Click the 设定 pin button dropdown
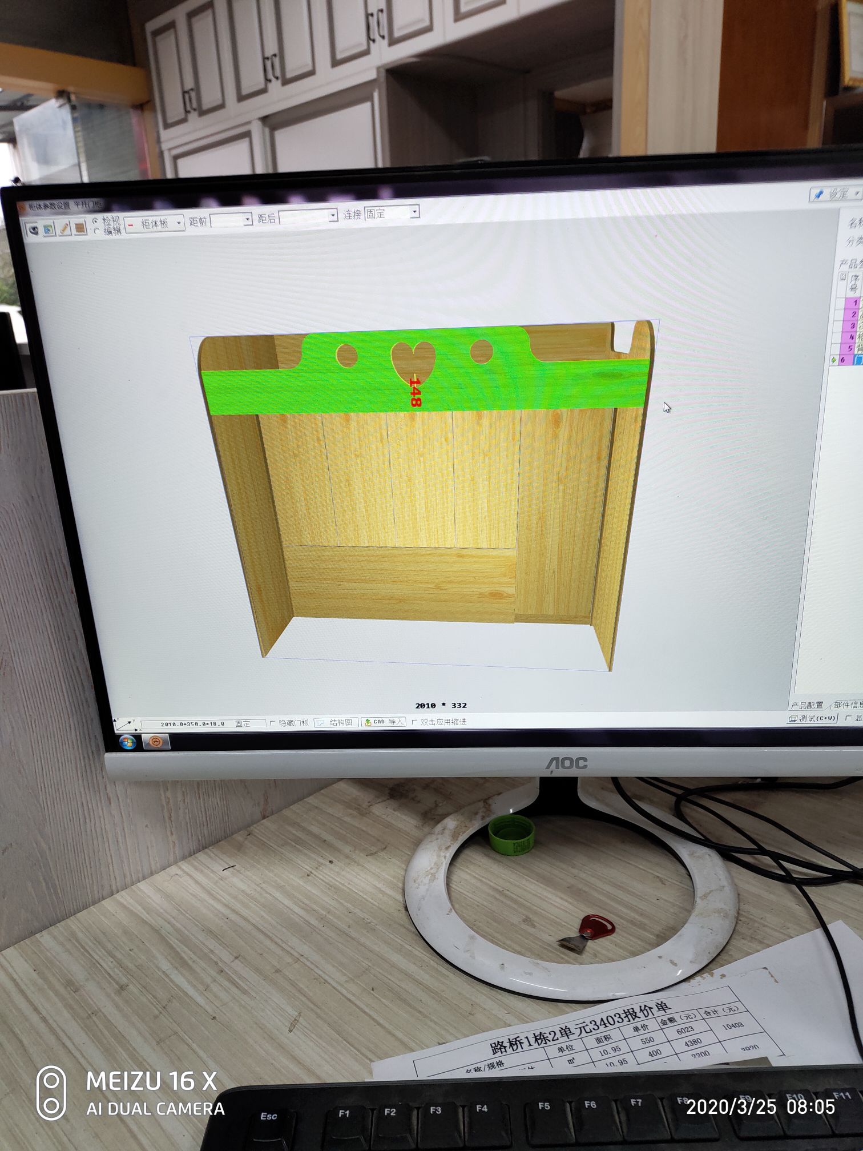Viewport: 863px width, 1151px height. 835,194
